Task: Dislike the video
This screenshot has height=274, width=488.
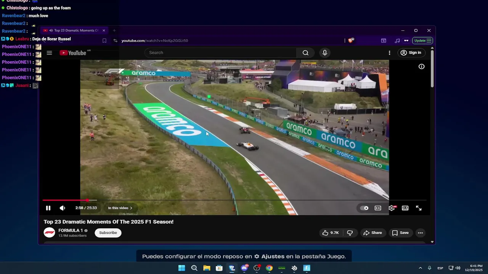Action: pyautogui.click(x=350, y=233)
